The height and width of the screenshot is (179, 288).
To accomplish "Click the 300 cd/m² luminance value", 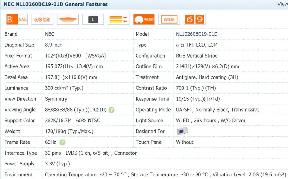I will click(64, 88).
